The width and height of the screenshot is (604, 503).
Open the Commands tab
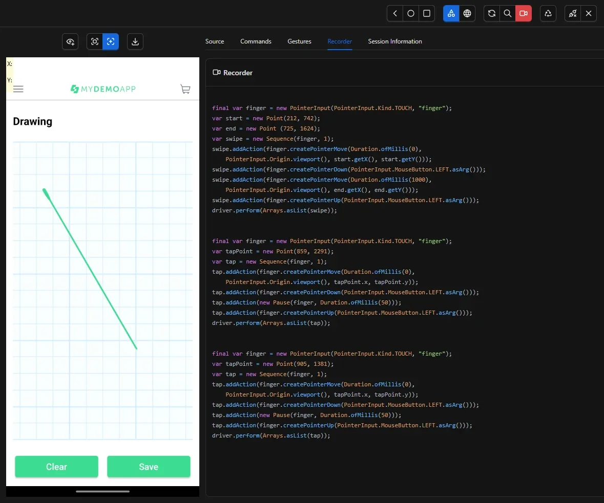[x=256, y=41]
